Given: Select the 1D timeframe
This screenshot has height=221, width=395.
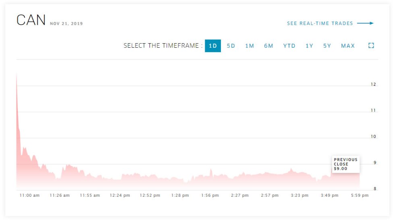Looking at the screenshot, I should 213,46.
